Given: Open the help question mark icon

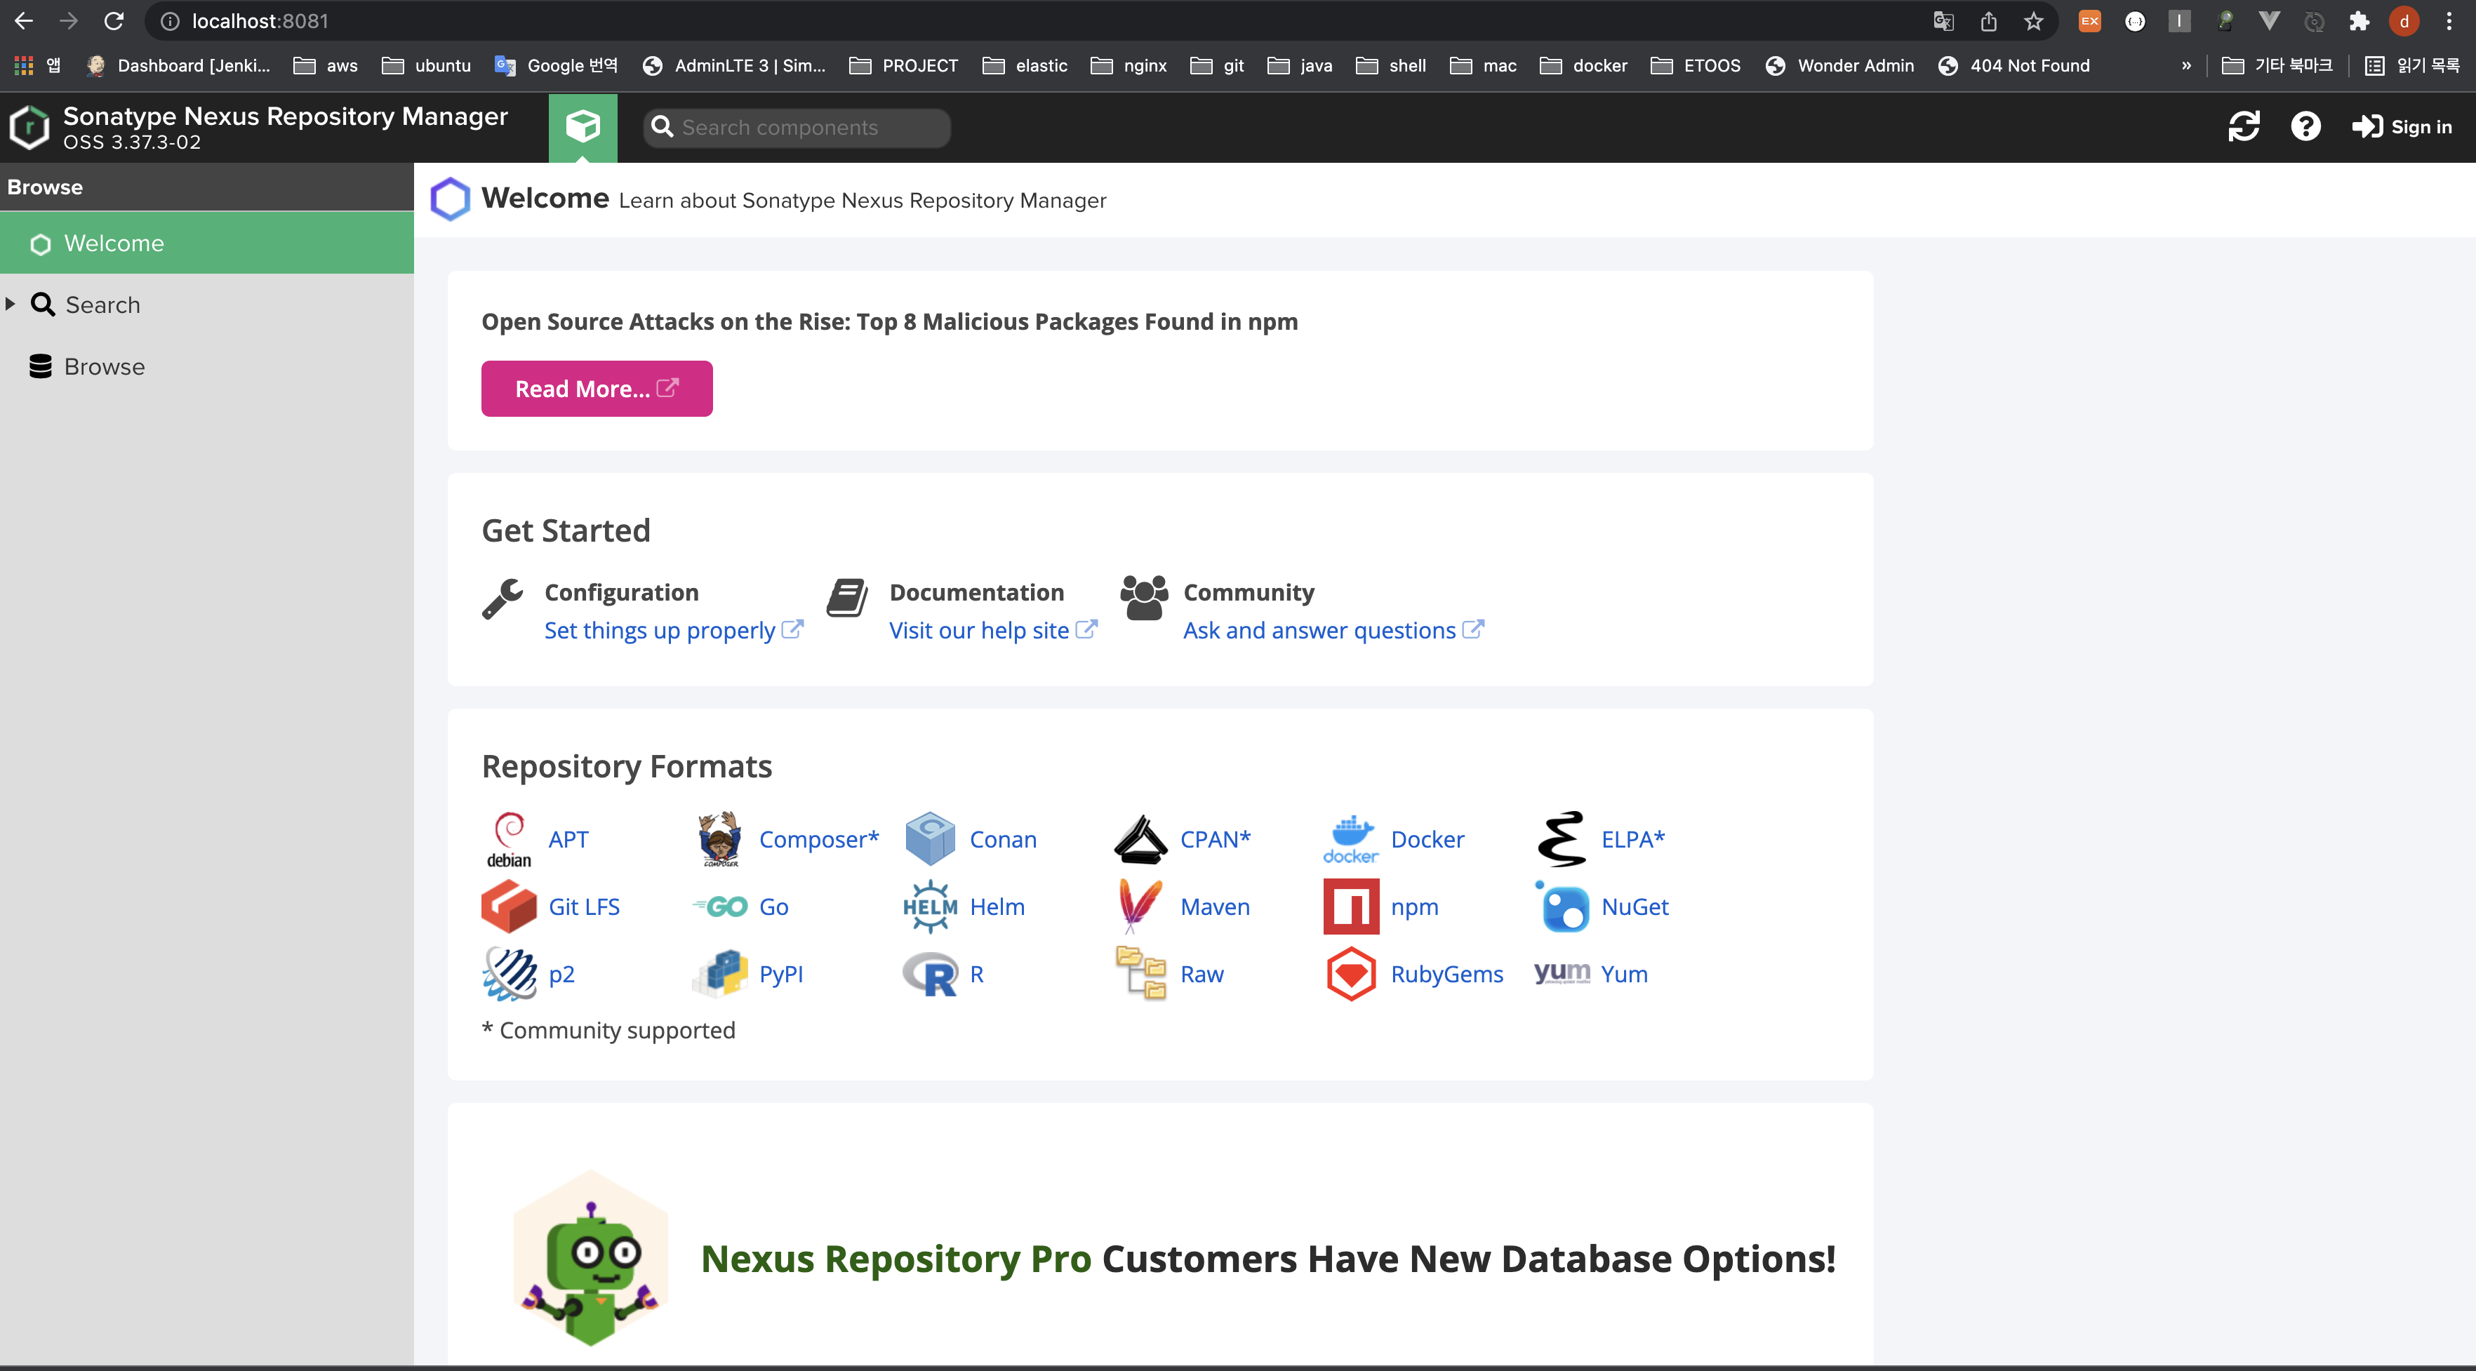Looking at the screenshot, I should pos(2305,127).
